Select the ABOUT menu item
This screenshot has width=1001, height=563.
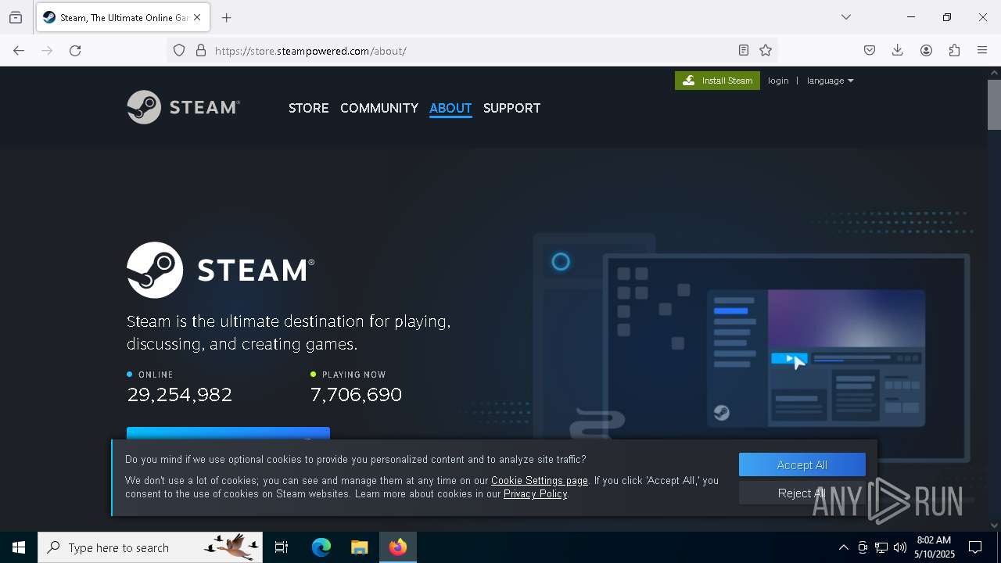pos(450,108)
